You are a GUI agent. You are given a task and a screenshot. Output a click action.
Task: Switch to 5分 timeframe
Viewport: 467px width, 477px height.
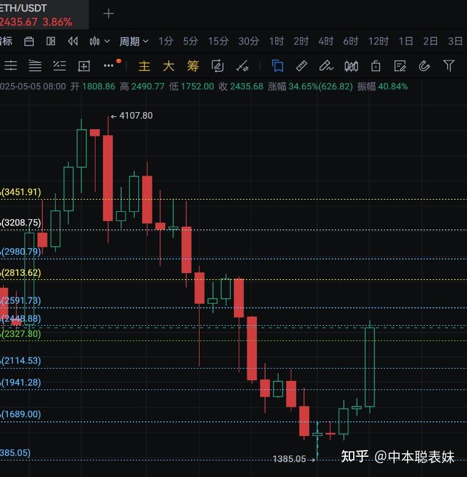pyautogui.click(x=190, y=41)
